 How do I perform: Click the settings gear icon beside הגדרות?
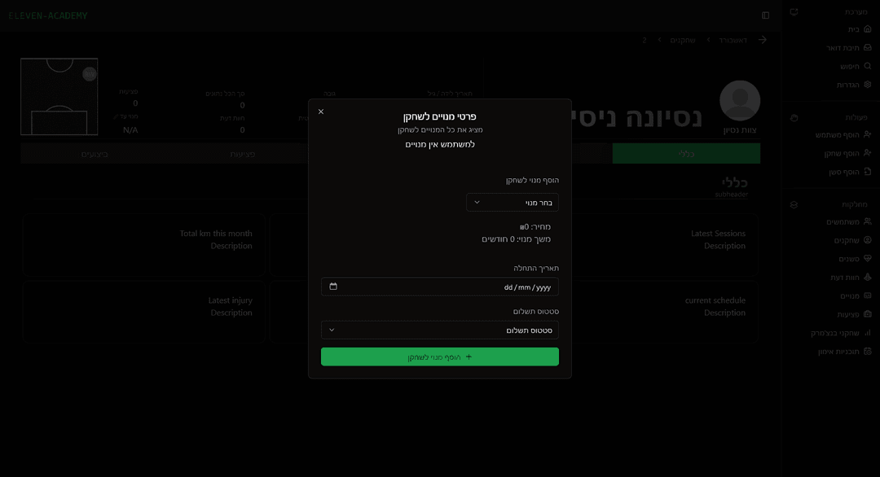[x=868, y=85]
